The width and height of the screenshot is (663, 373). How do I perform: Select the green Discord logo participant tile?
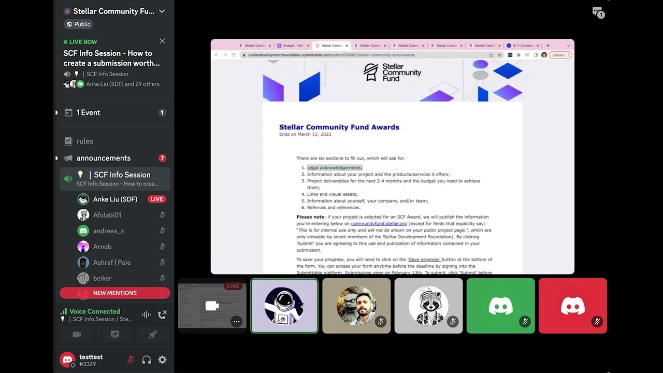(500, 306)
